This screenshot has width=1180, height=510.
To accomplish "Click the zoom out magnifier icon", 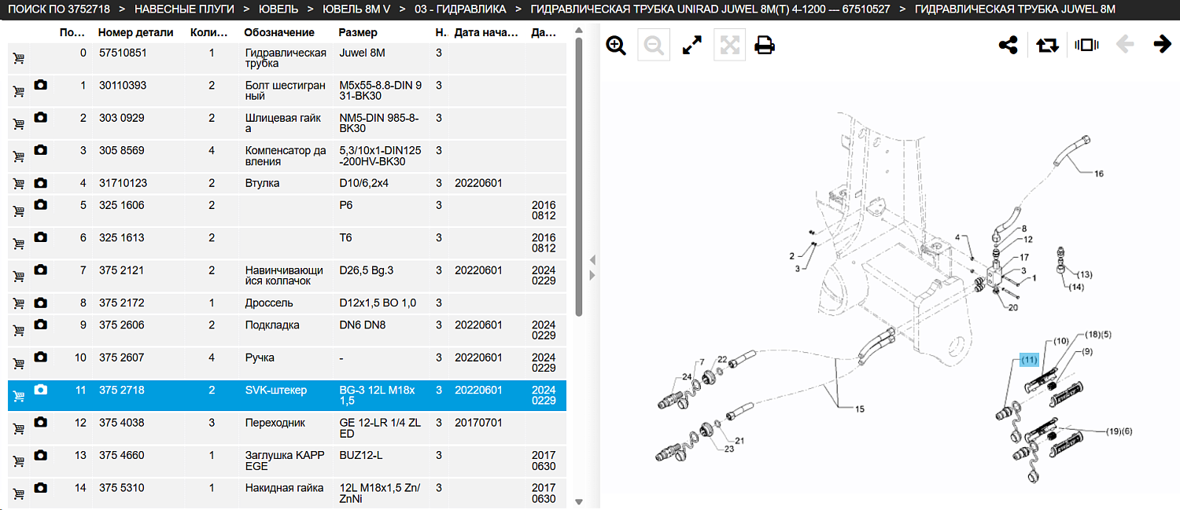I will (x=654, y=46).
